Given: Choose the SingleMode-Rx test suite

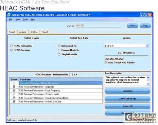Looking at the screenshot, I should [59, 54].
